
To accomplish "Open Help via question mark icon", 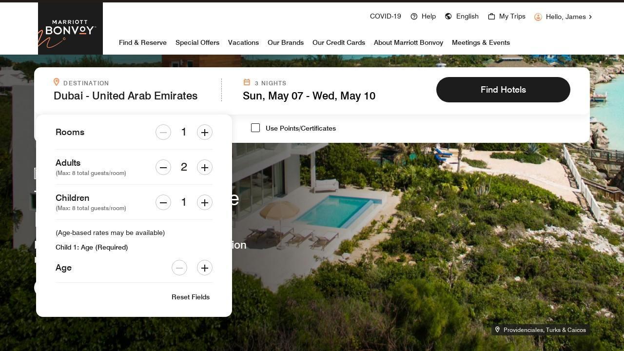I will 414,17.
